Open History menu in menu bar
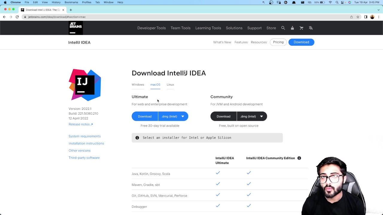The image size is (383, 215). coord(56,2)
